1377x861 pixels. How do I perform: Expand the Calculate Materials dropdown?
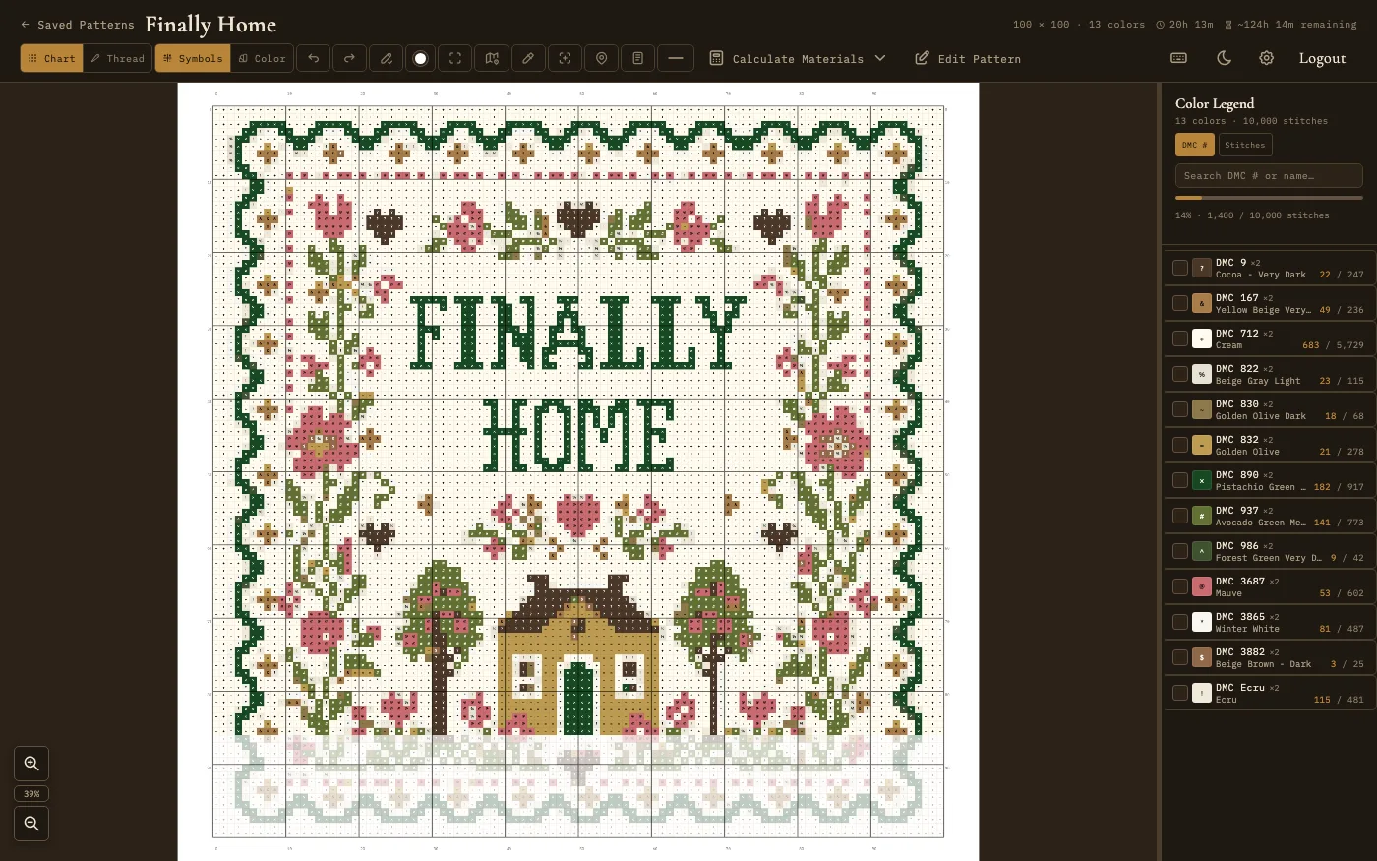click(x=798, y=58)
